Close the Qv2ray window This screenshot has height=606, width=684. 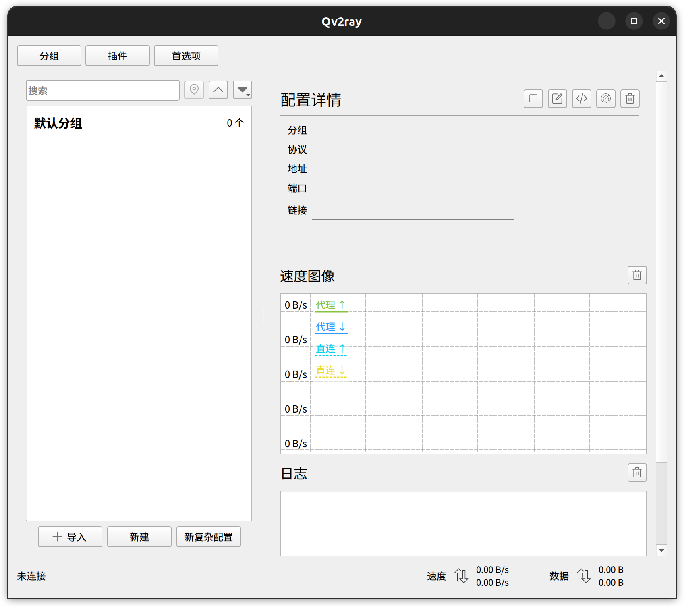point(661,21)
